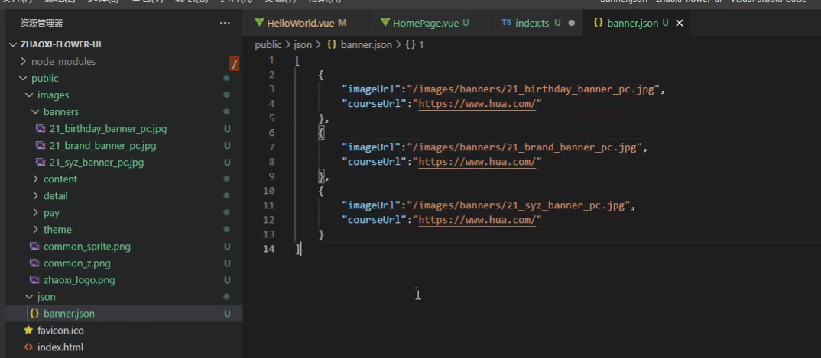Open the hua.com link on line 12
Screen dimensions: 821x358
(x=478, y=220)
